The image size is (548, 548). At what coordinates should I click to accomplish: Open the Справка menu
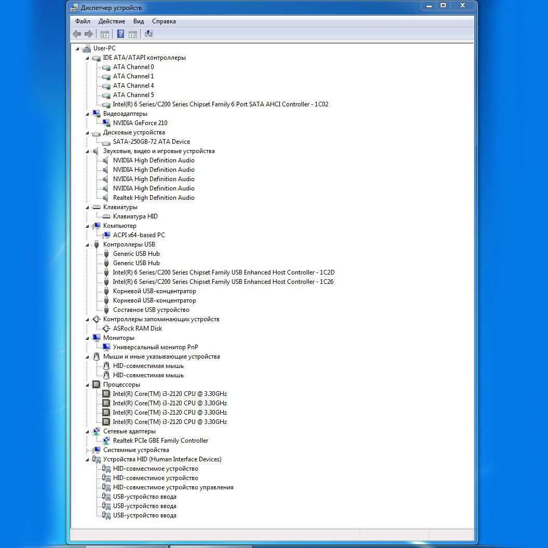click(x=164, y=21)
